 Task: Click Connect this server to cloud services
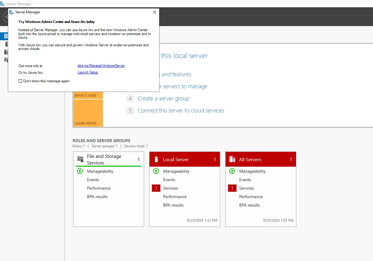coord(181,110)
